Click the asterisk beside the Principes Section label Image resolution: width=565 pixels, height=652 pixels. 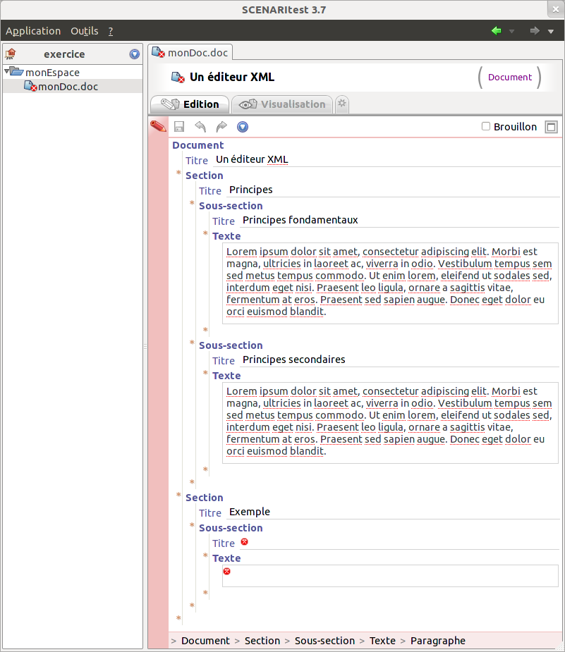point(178,173)
